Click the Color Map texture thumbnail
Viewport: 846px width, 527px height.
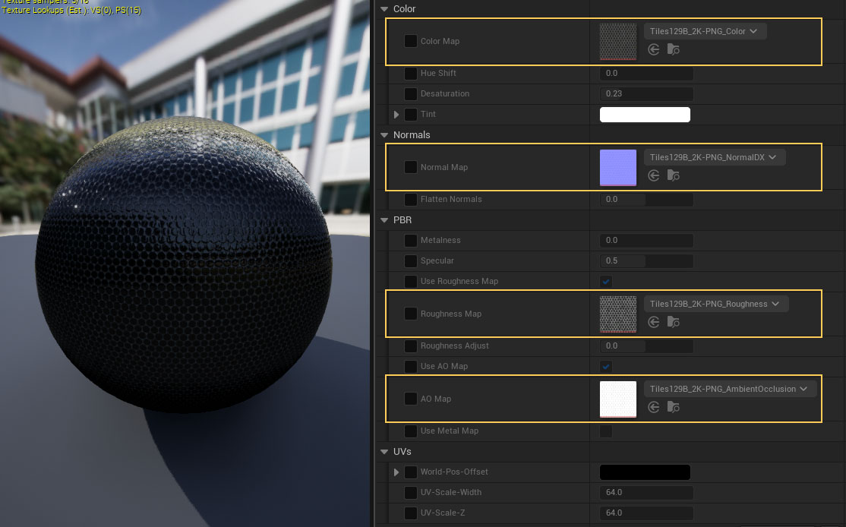618,42
